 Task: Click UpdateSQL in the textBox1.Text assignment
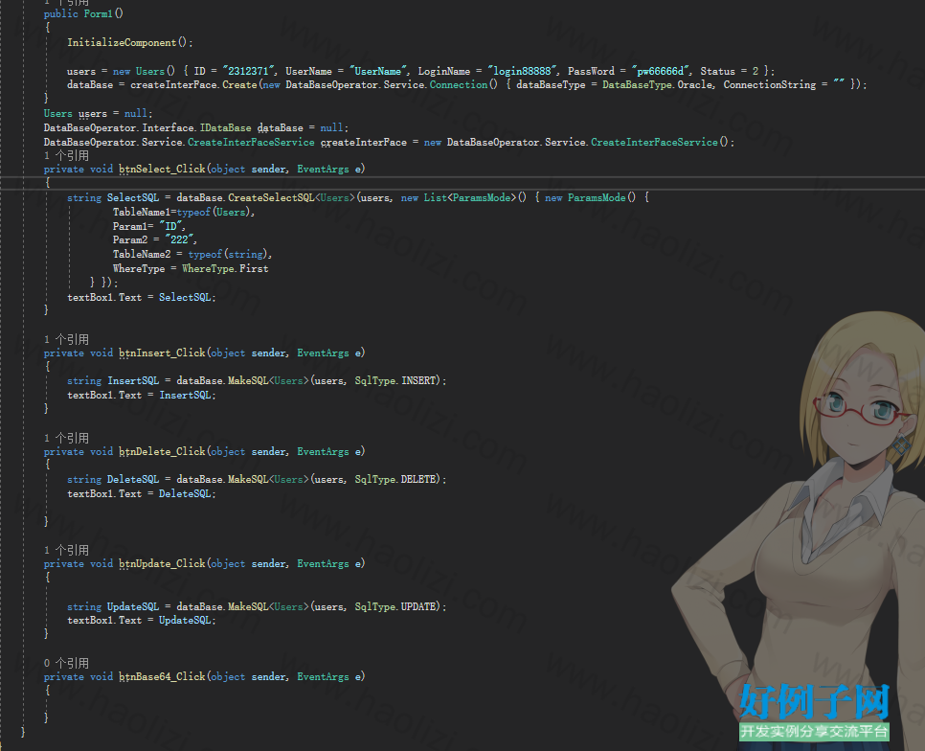[x=185, y=620]
